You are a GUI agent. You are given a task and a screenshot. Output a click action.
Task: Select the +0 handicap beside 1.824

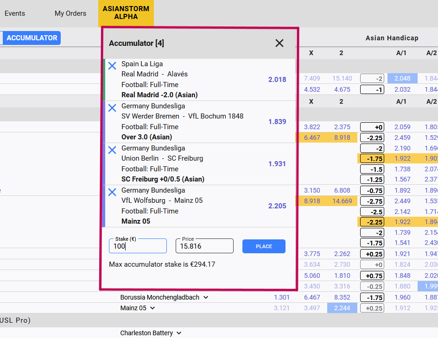(x=372, y=264)
